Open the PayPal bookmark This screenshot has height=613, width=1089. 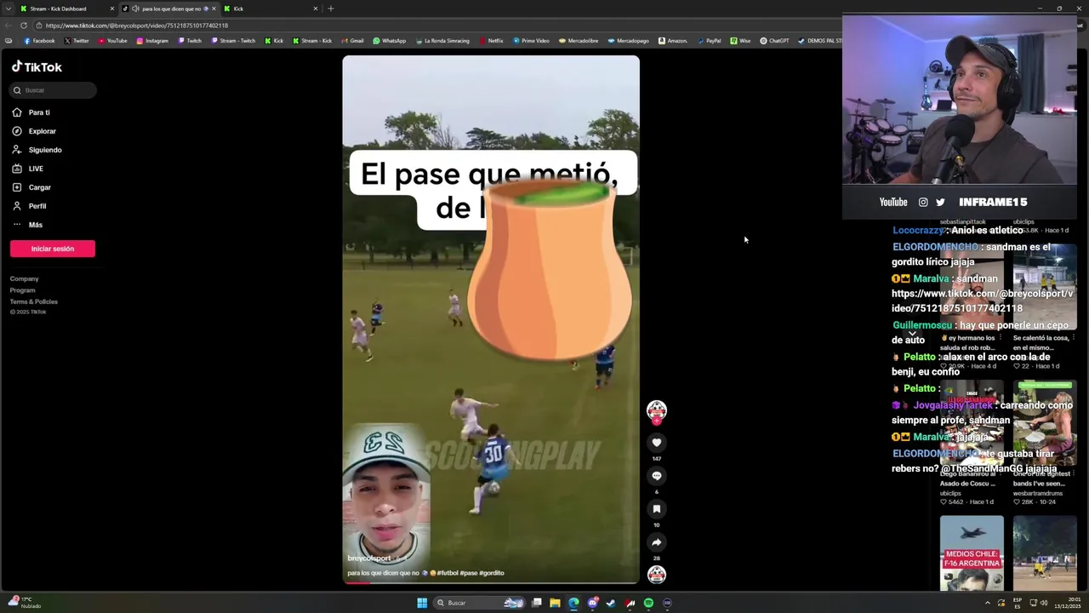[709, 41]
